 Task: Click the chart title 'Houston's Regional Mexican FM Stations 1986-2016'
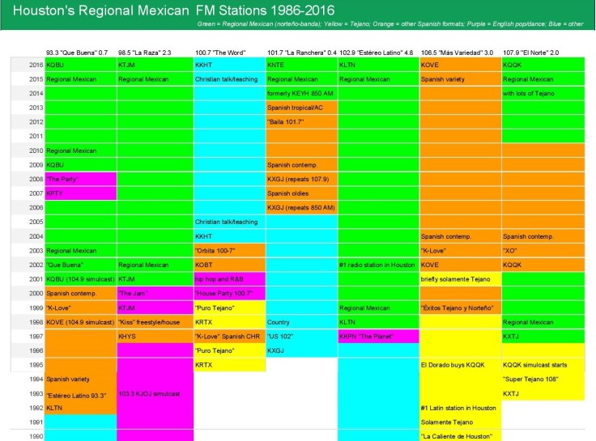(x=174, y=11)
